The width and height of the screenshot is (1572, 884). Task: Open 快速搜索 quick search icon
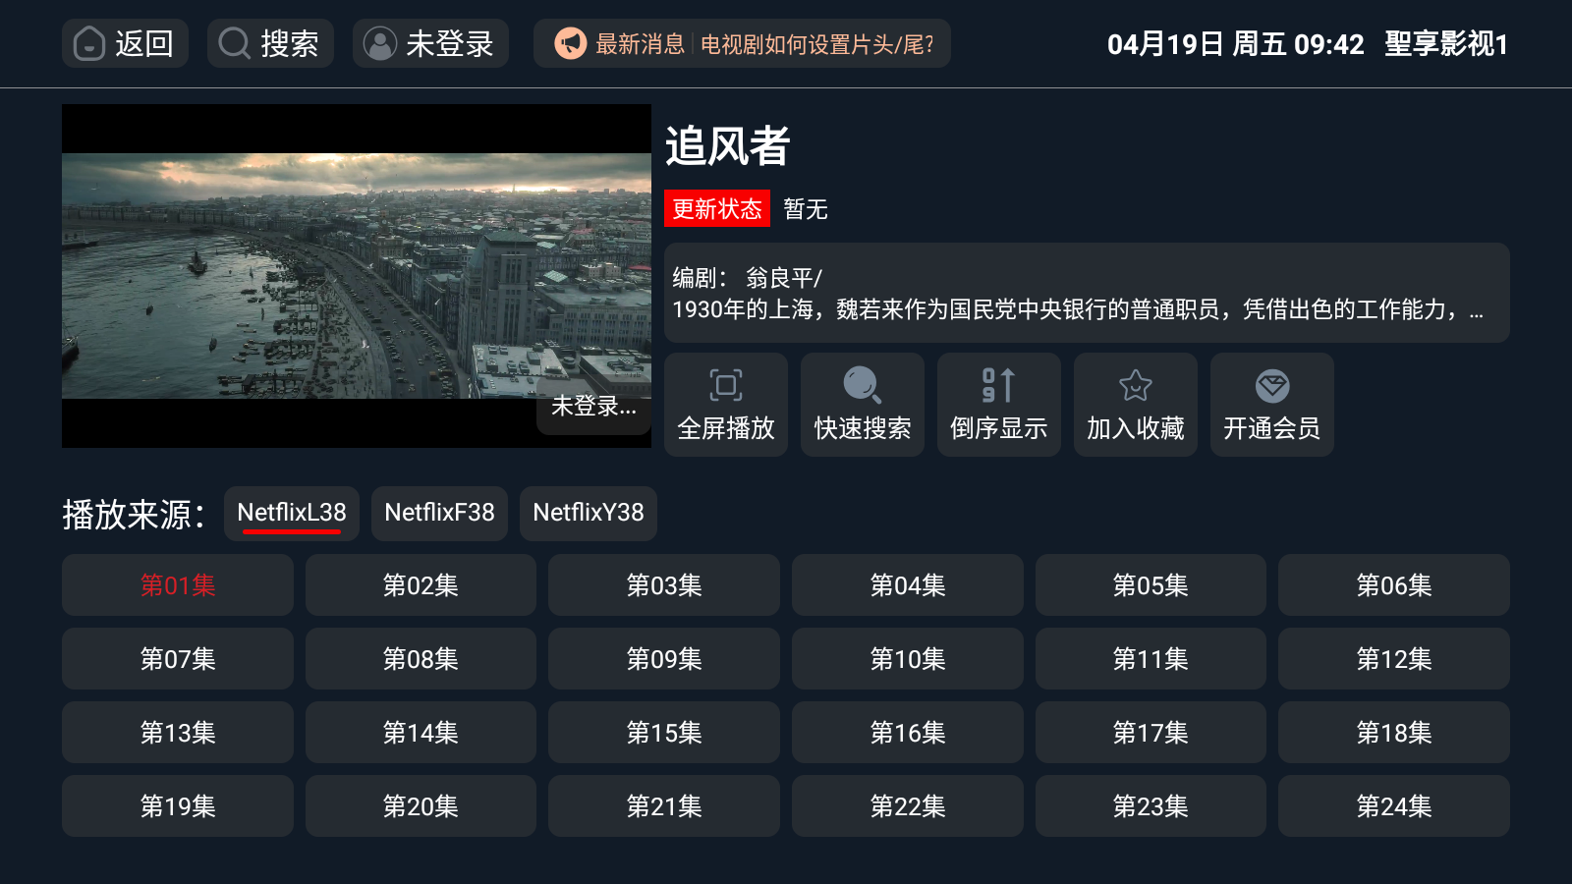(x=862, y=386)
